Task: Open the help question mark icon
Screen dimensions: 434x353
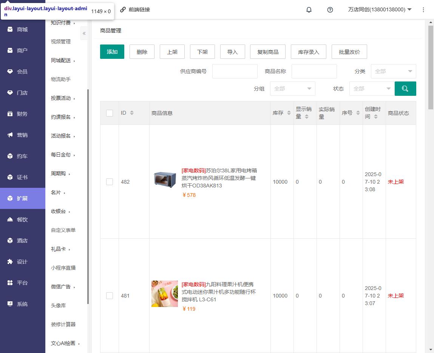Action: [330, 10]
